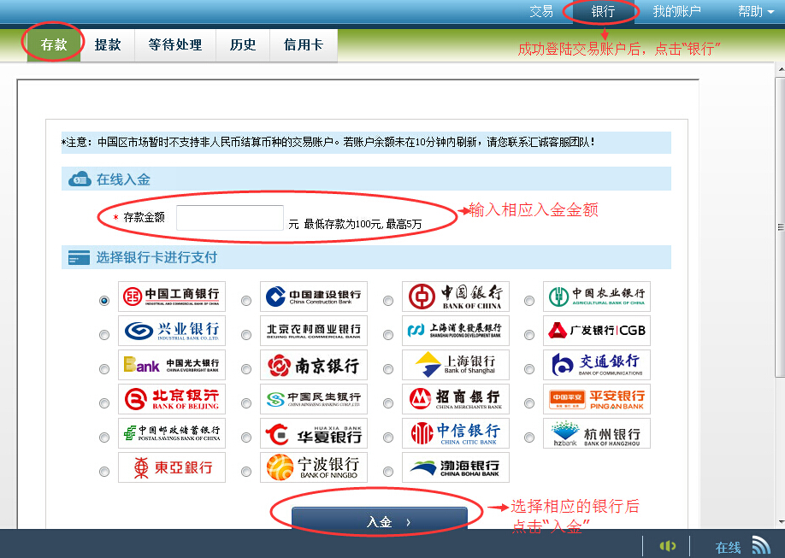The height and width of the screenshot is (558, 785).
Task: Select radio button for 杭州银行
Action: tap(529, 438)
